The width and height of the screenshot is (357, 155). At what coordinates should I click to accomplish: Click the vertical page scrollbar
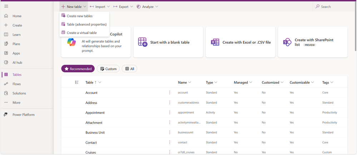pyautogui.click(x=356, y=27)
